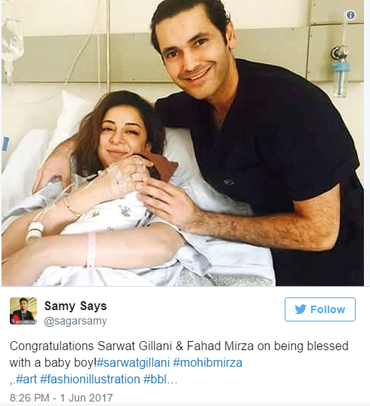Click the 8:26 PM tweet time
This screenshot has width=370, height=406.
pyautogui.click(x=29, y=398)
